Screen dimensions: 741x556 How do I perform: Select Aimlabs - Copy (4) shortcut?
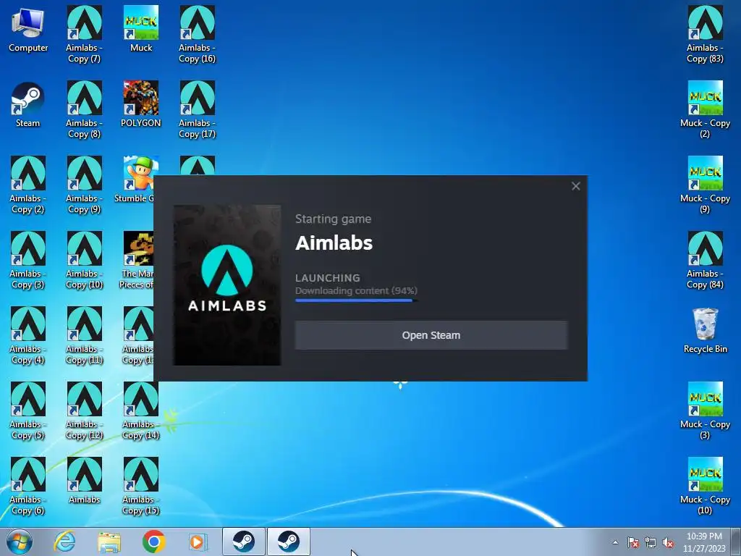[x=28, y=335]
